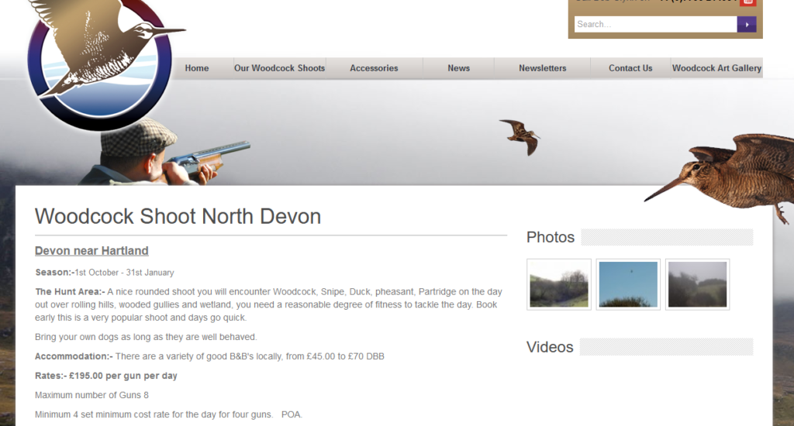Go to Our Woodcock Shoots page
This screenshot has width=794, height=426.
(279, 68)
